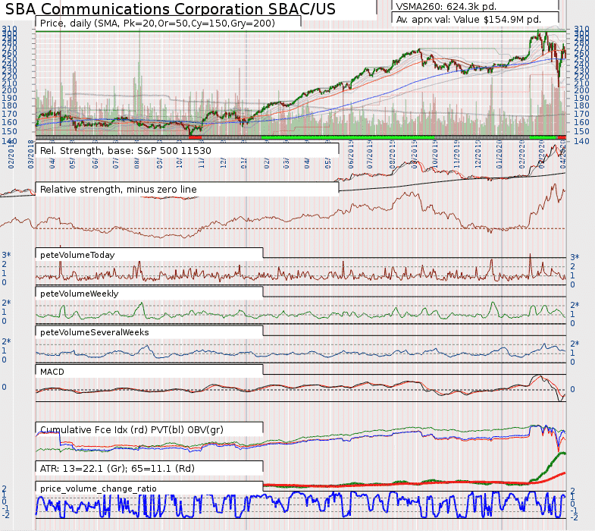Click the 03/2018 date axis label
Screen dimensions: 595x531
31,155
